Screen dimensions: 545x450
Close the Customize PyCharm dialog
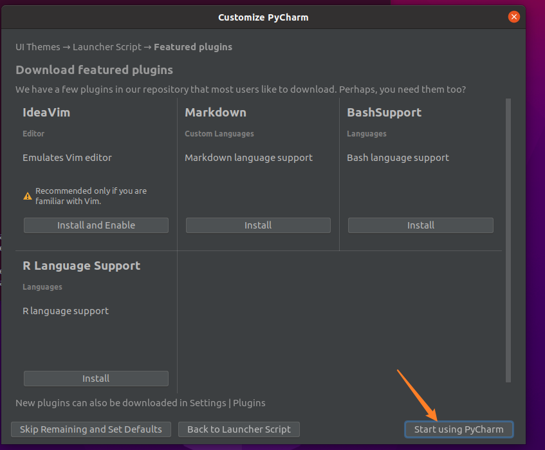(x=513, y=17)
